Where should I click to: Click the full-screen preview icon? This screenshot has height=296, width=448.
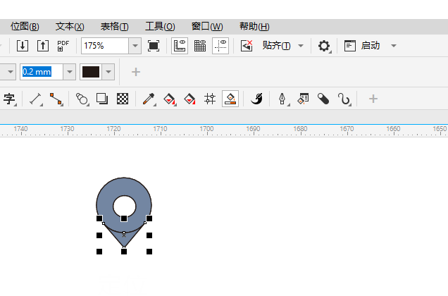point(154,46)
